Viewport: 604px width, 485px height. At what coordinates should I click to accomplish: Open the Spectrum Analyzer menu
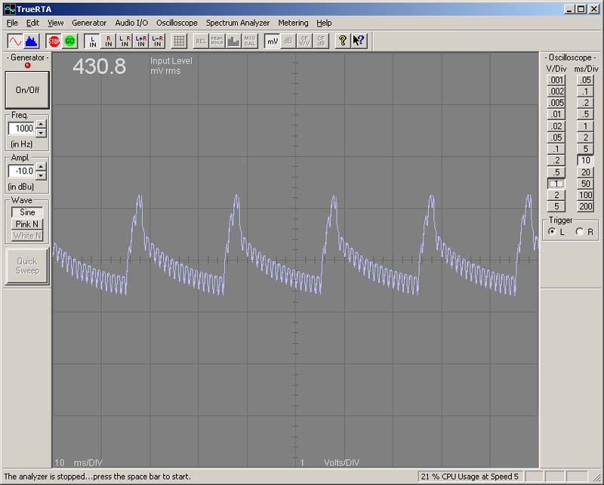pos(238,23)
